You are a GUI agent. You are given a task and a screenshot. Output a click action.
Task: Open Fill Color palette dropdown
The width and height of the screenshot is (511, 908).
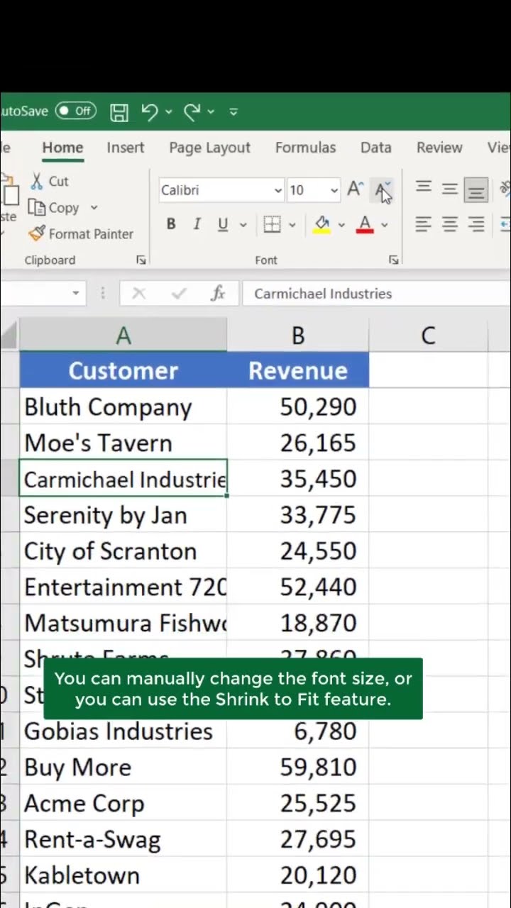pos(341,225)
